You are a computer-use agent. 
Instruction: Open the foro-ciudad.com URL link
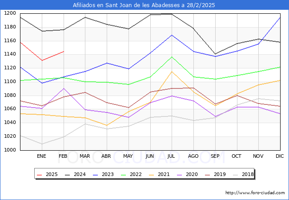[x=255, y=192]
